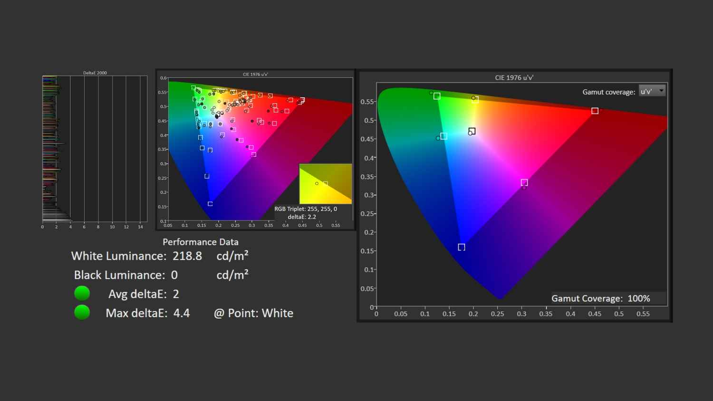Select the green primary target square in large chart

point(437,96)
